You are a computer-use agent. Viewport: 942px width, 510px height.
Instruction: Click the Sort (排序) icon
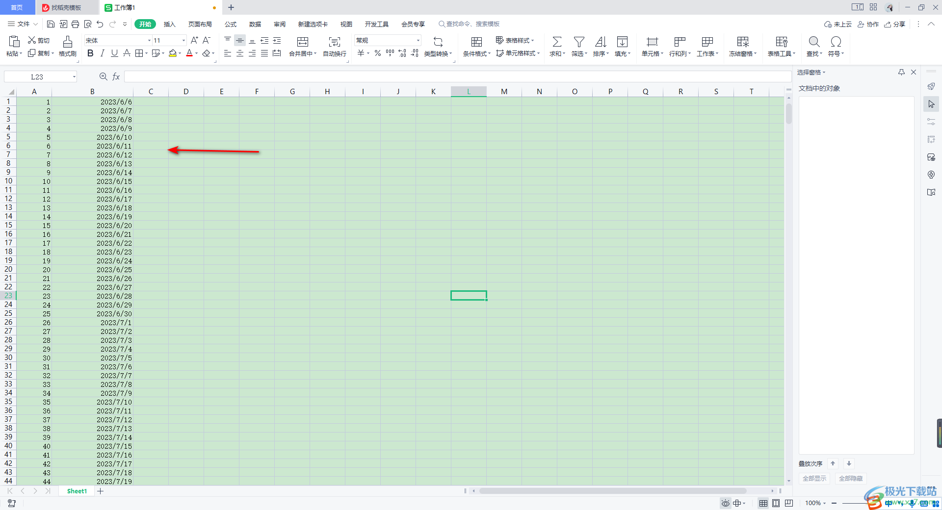click(601, 42)
